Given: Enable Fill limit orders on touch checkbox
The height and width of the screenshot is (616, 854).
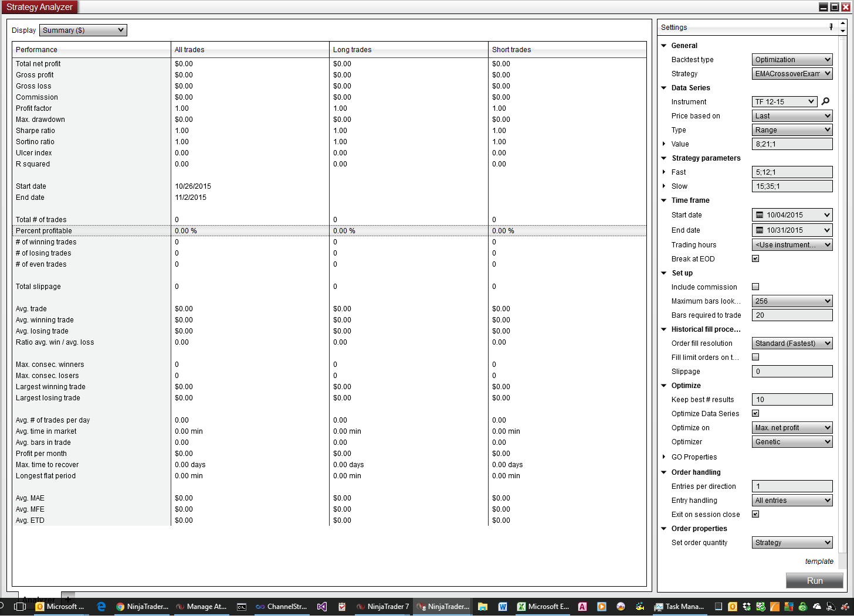Looking at the screenshot, I should tap(755, 357).
